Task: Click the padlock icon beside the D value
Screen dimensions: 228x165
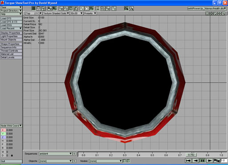Action: click(12, 155)
